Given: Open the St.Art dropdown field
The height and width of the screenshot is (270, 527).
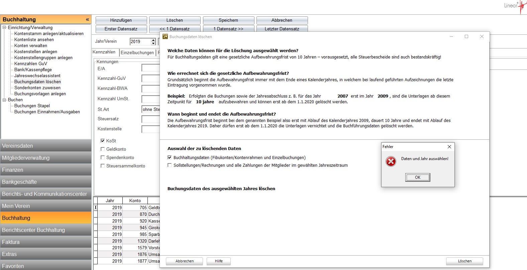Looking at the screenshot, I should tap(151, 109).
